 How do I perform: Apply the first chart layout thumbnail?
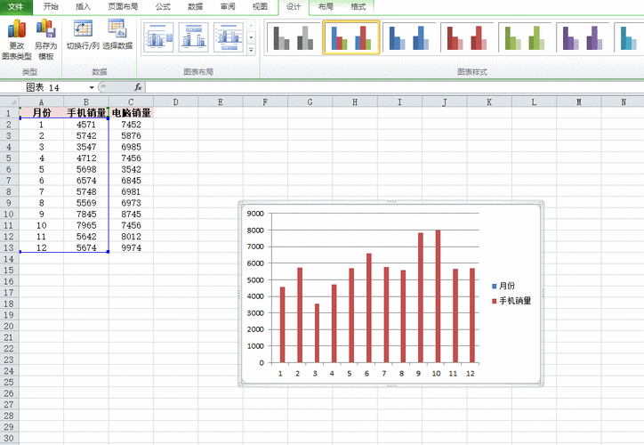[x=159, y=38]
